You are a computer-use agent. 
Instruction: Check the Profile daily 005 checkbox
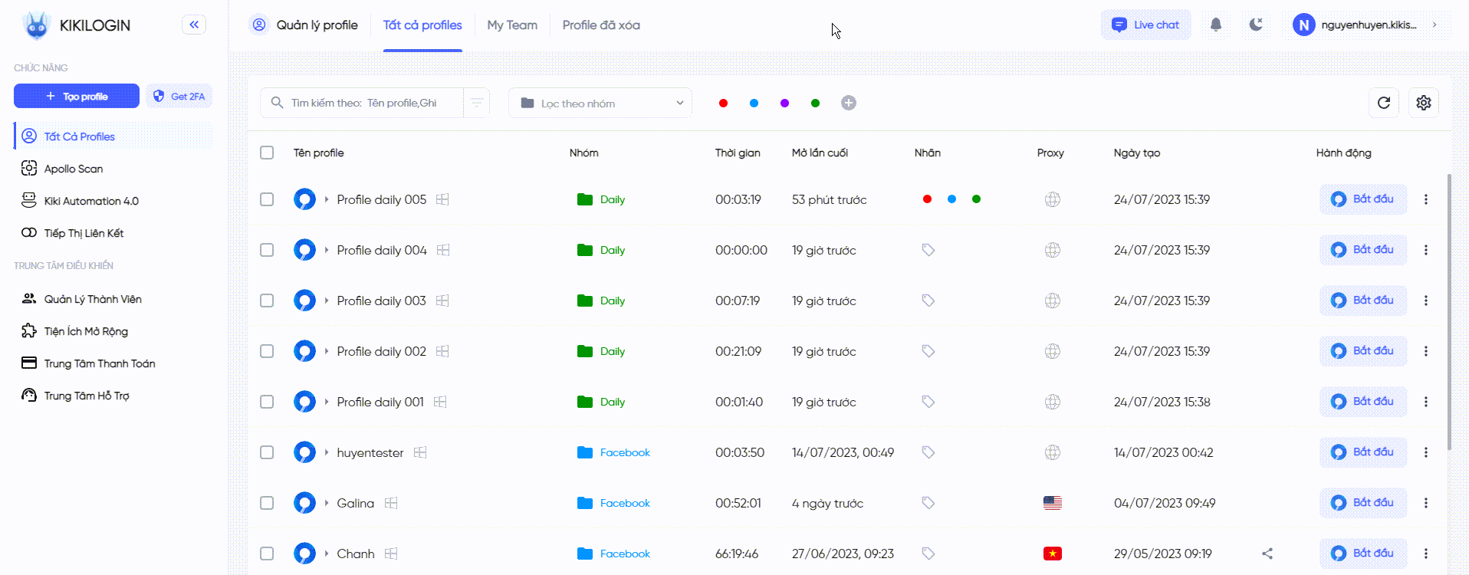coord(267,199)
